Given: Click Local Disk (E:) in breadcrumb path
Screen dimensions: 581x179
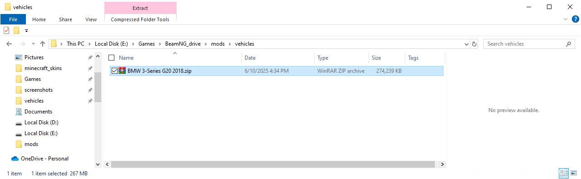Looking at the screenshot, I should 111,44.
